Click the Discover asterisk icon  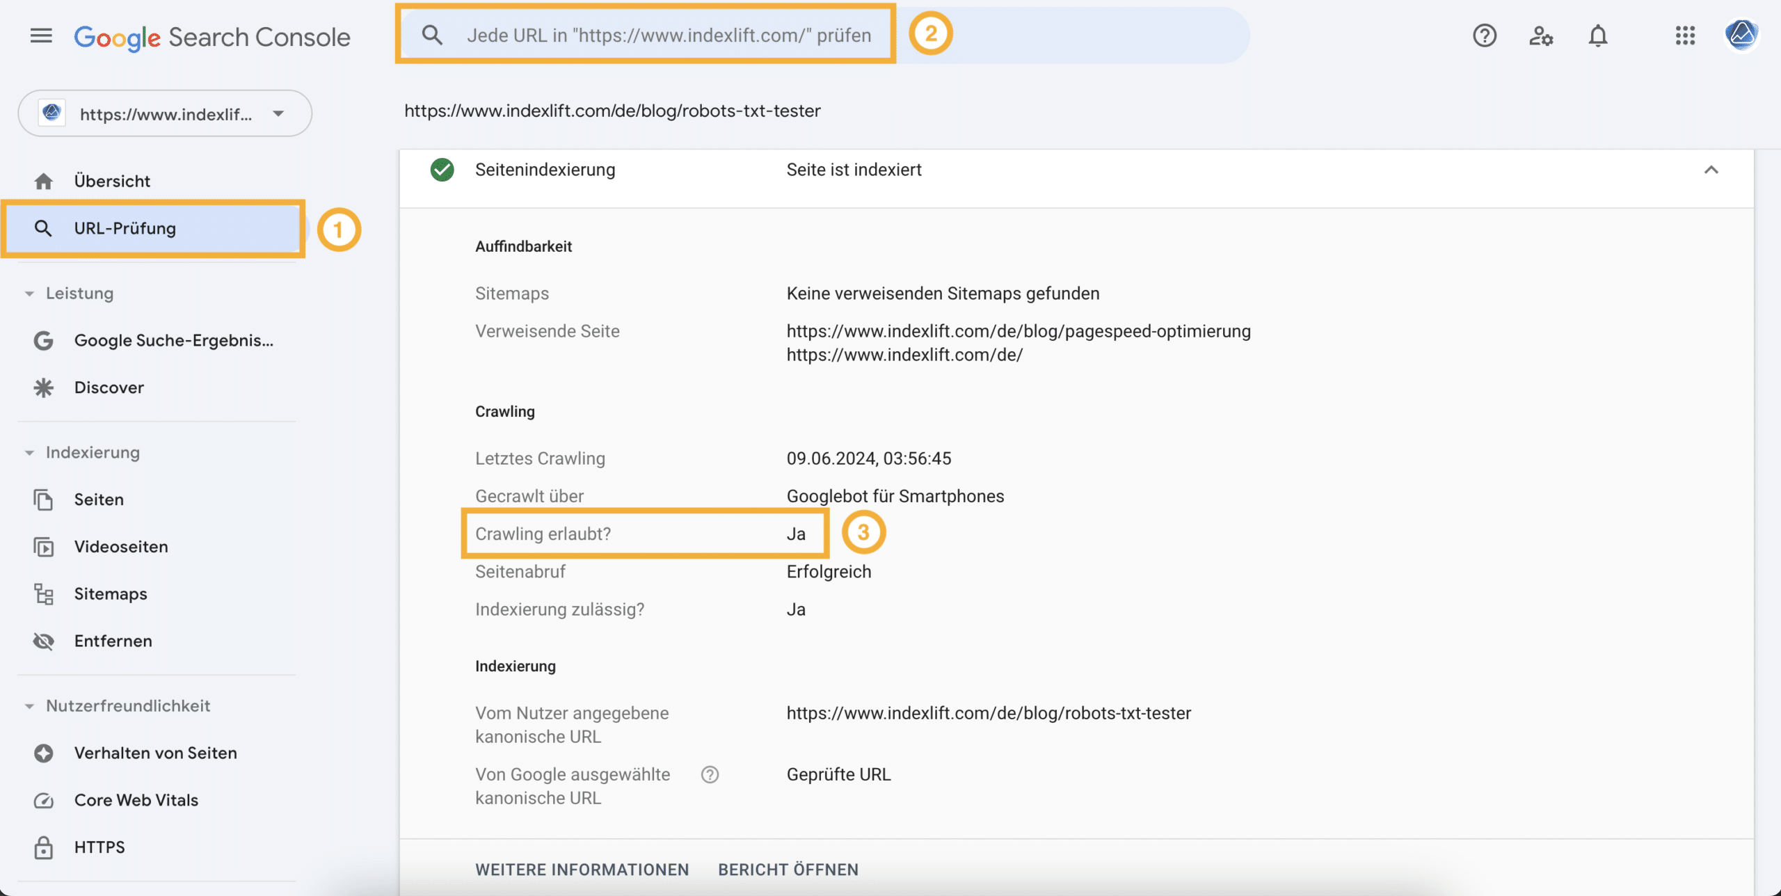43,387
